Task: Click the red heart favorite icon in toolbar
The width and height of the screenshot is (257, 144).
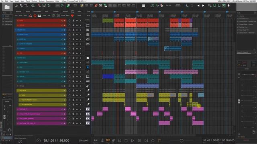Action: click(72, 16)
